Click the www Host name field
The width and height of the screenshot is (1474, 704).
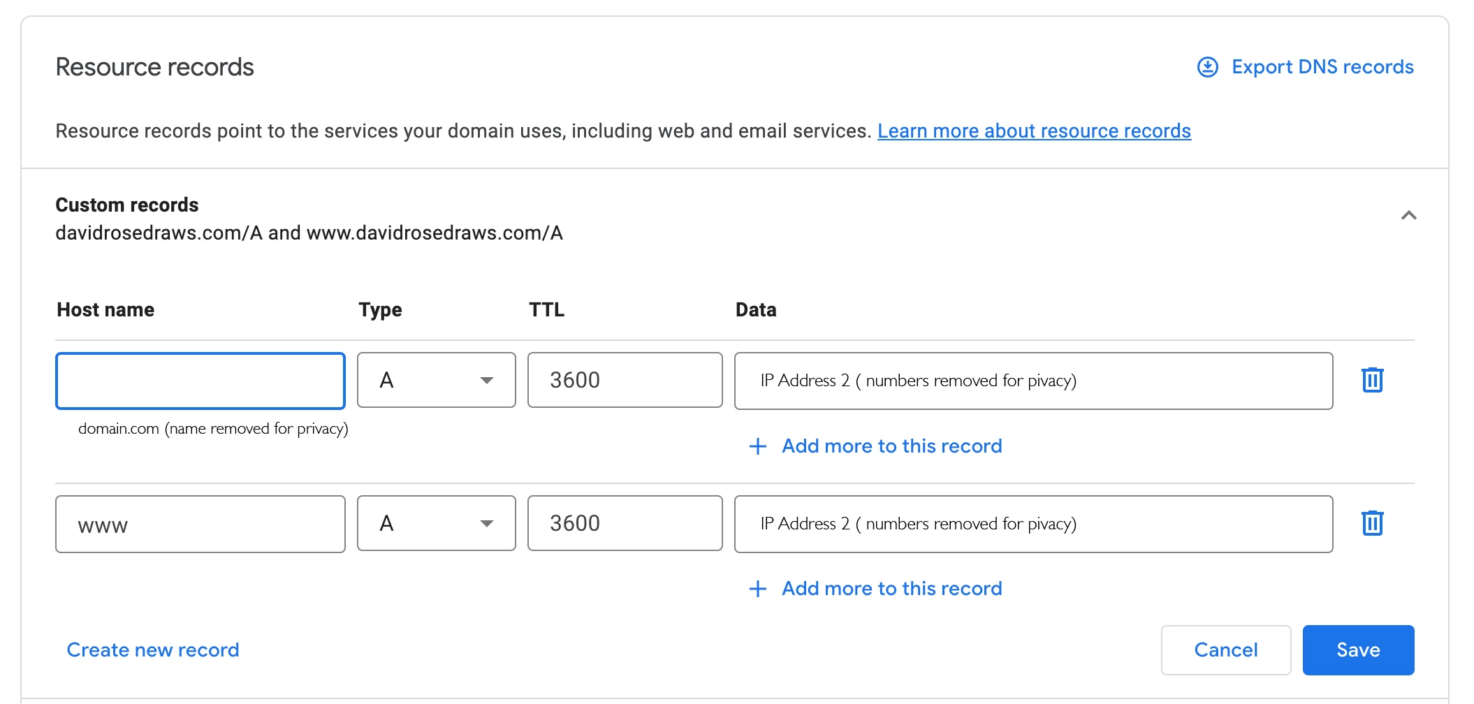point(200,524)
